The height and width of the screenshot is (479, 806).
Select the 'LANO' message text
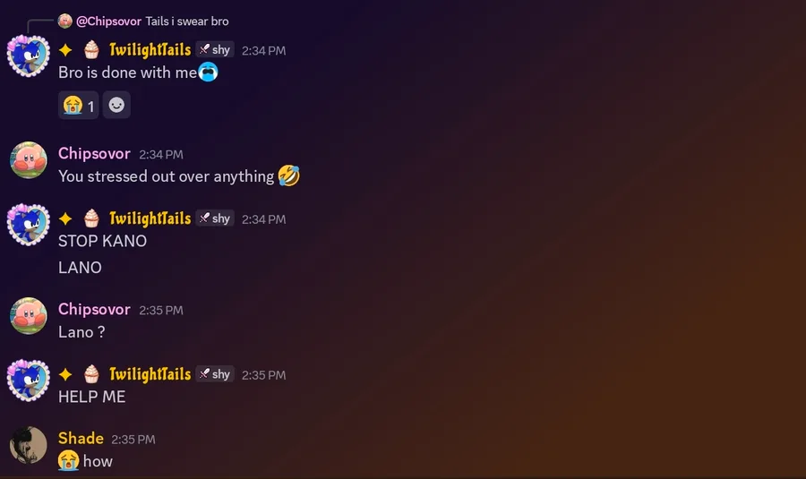pyautogui.click(x=80, y=267)
